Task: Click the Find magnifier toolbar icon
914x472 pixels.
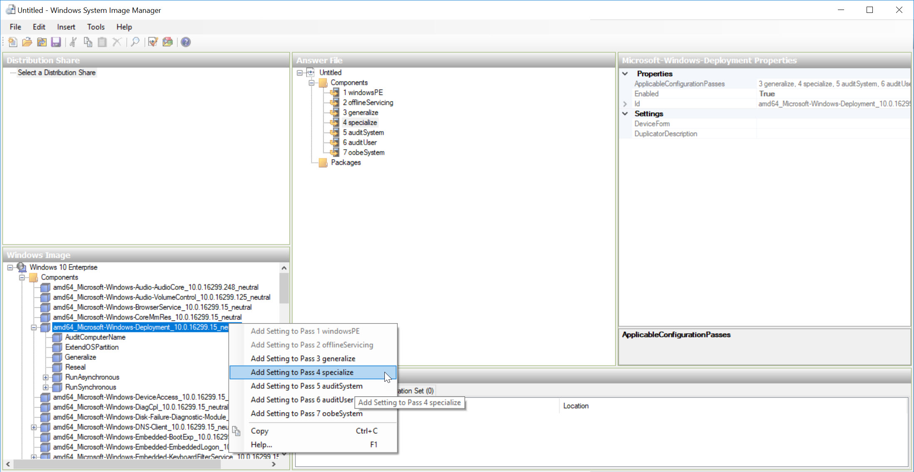Action: coord(135,42)
